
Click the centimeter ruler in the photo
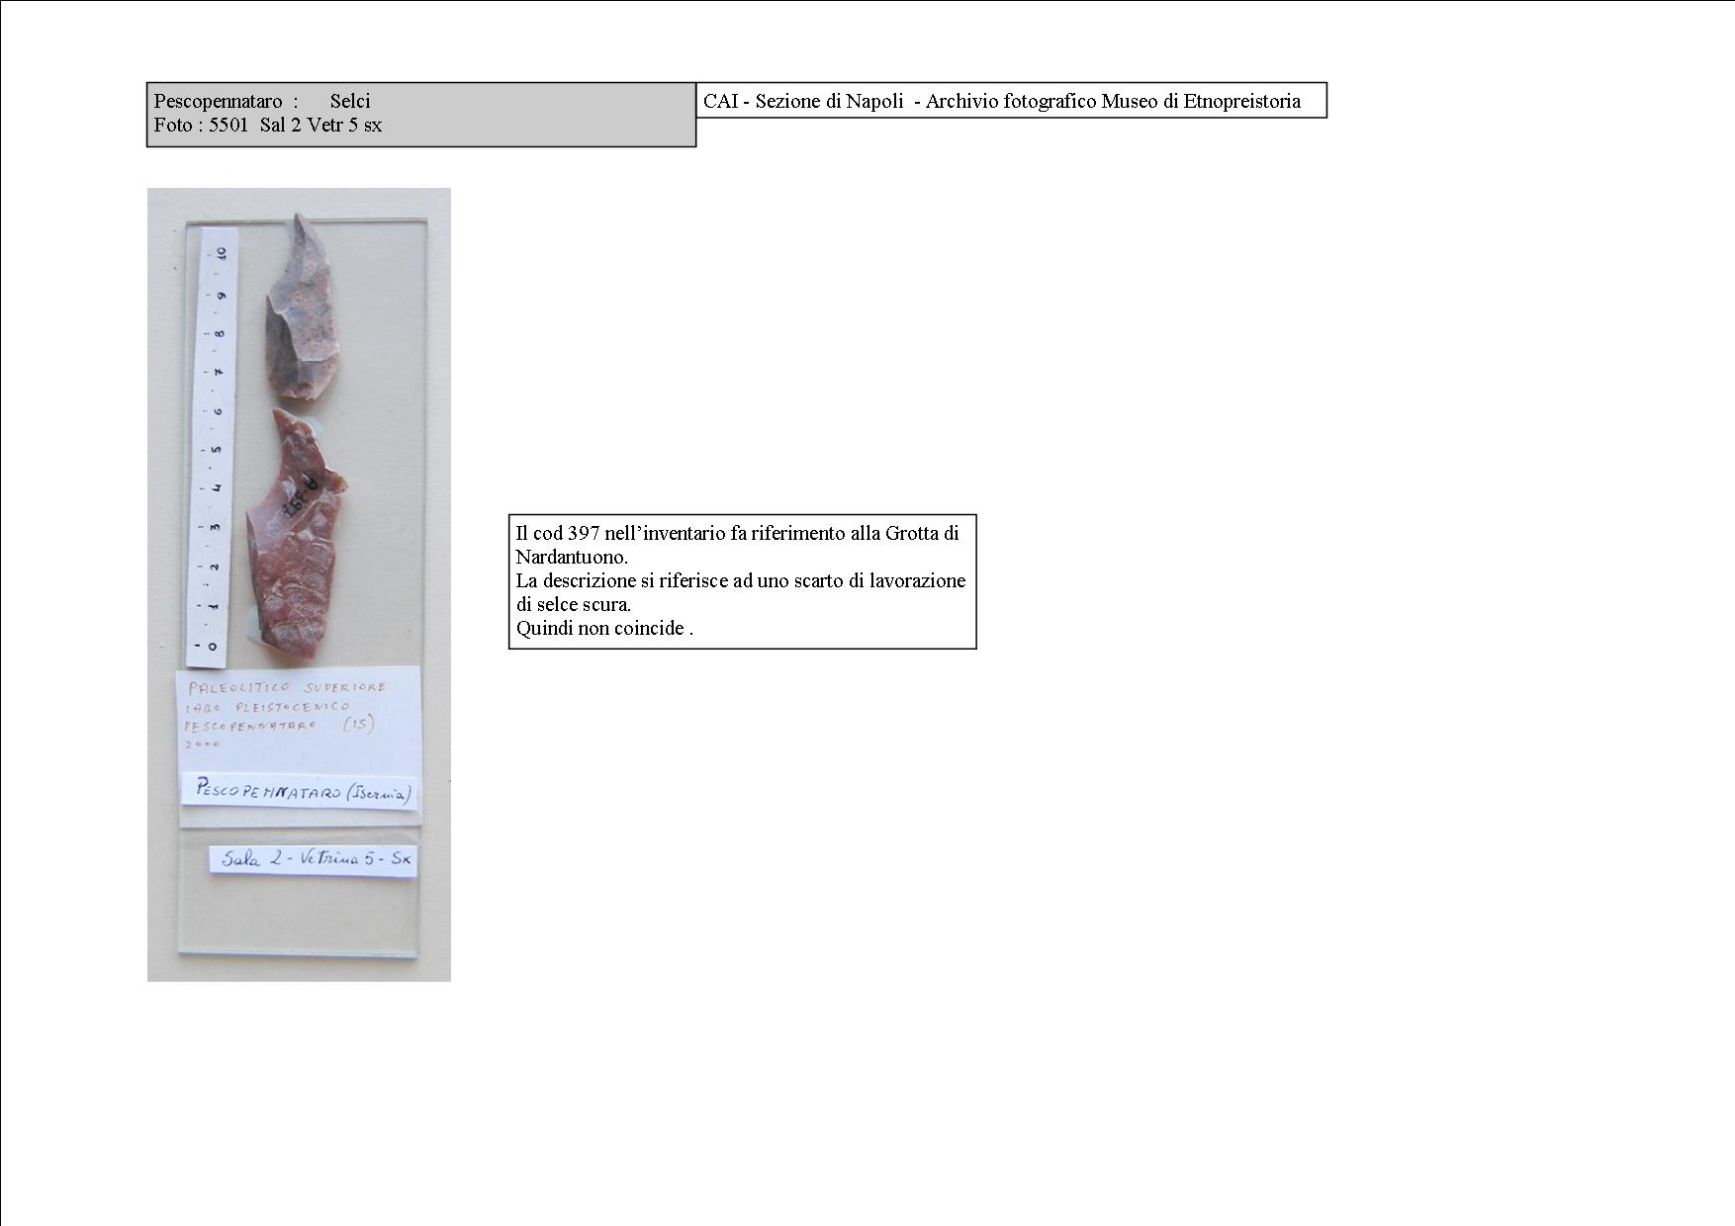(x=212, y=446)
